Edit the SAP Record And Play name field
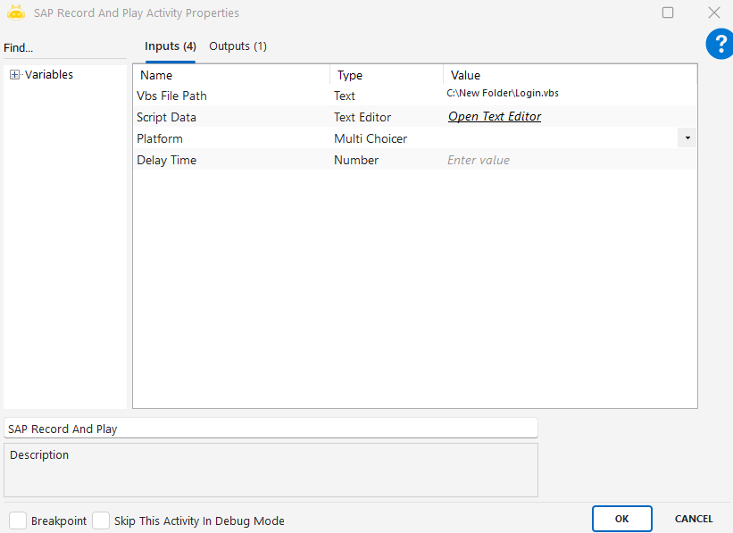Screen dimensions: 733x533 pos(271,429)
